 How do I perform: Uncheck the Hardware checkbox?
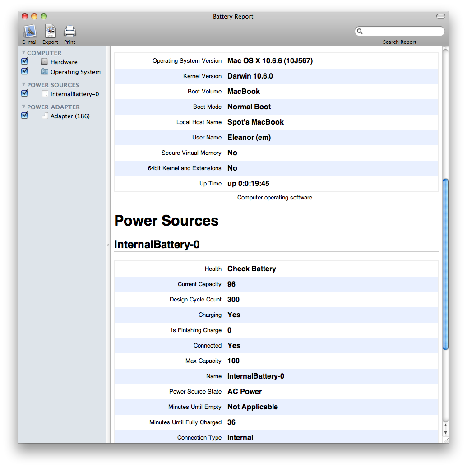coord(24,61)
